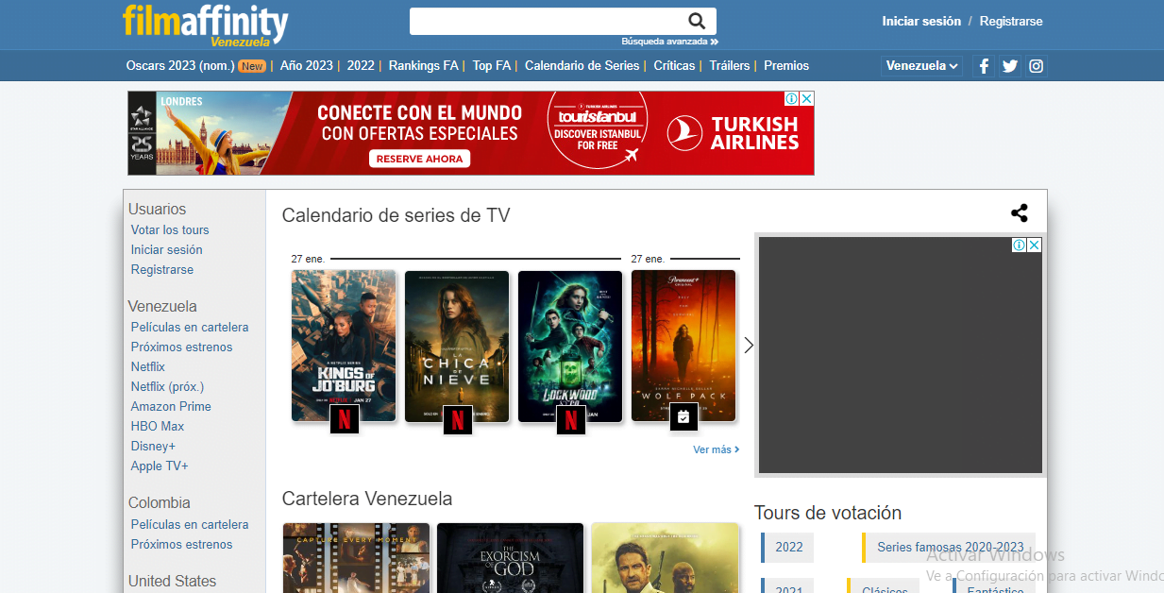The height and width of the screenshot is (593, 1164).
Task: Click the Ver más link
Action: point(716,450)
